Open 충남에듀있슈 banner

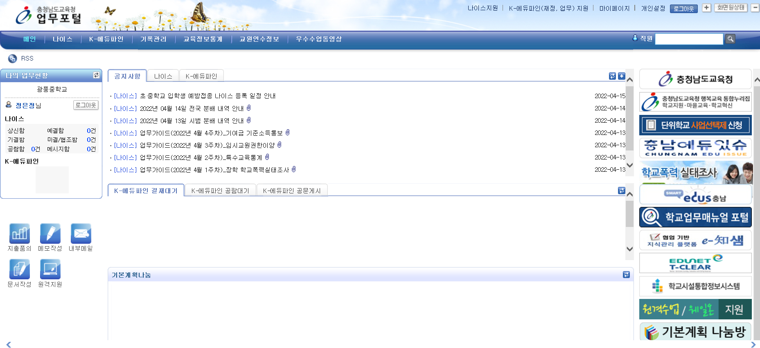695,148
